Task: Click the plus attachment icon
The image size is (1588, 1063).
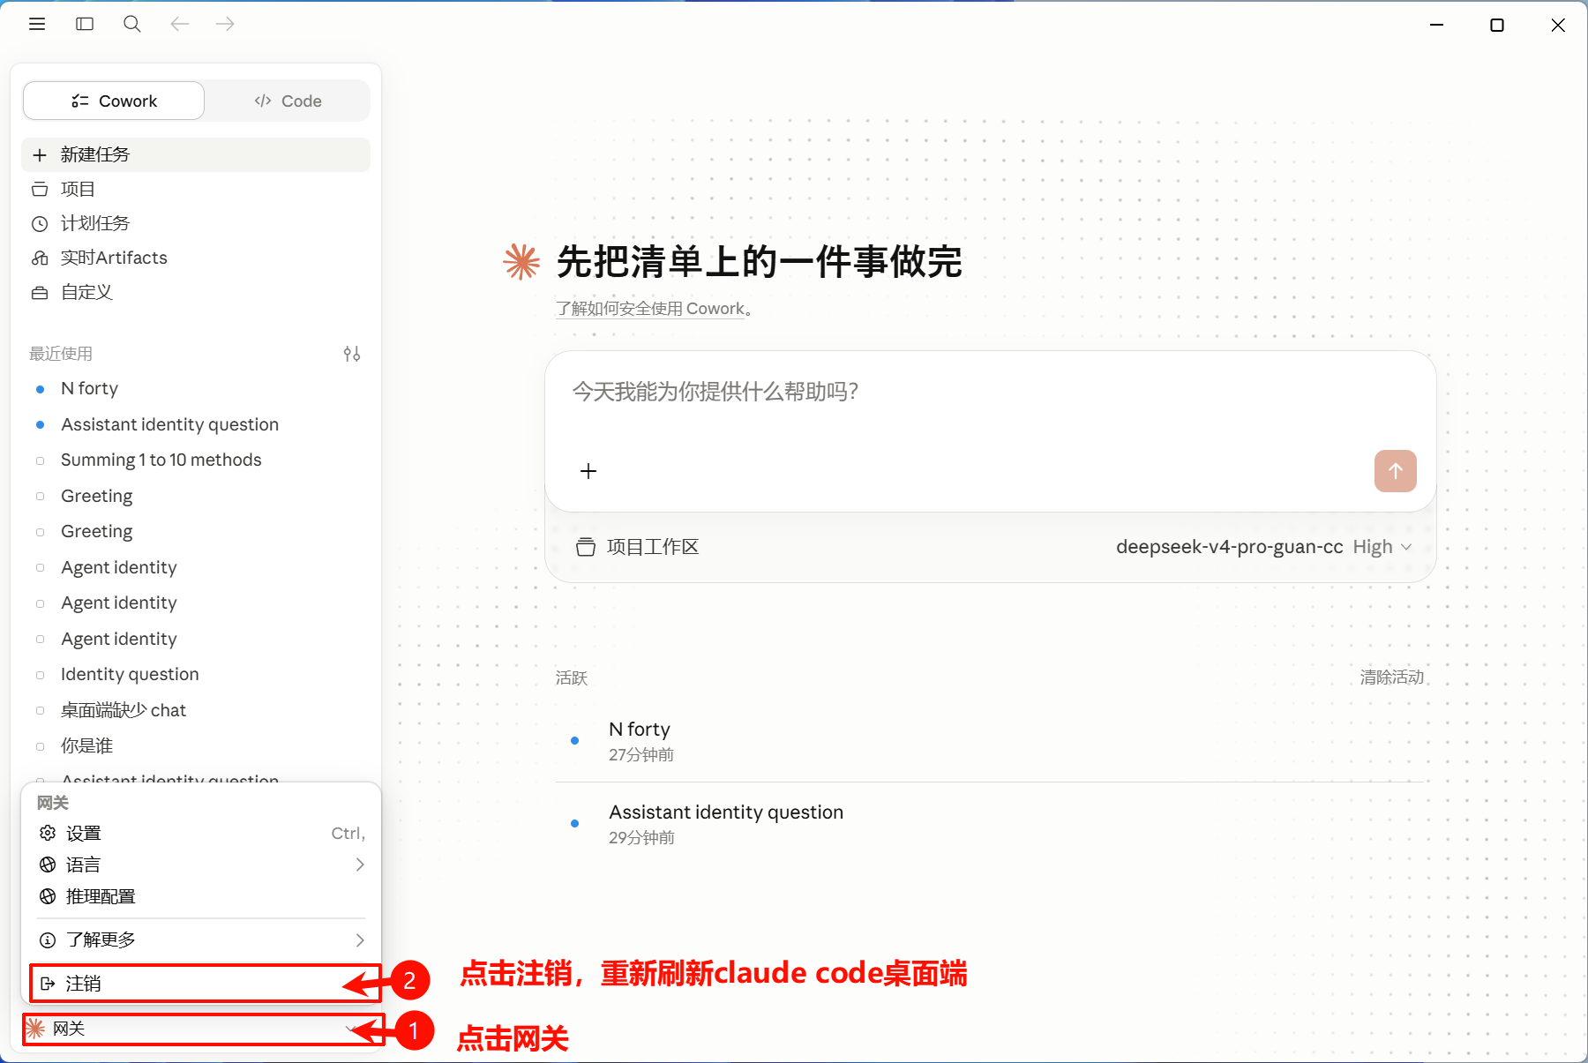Action: (588, 471)
